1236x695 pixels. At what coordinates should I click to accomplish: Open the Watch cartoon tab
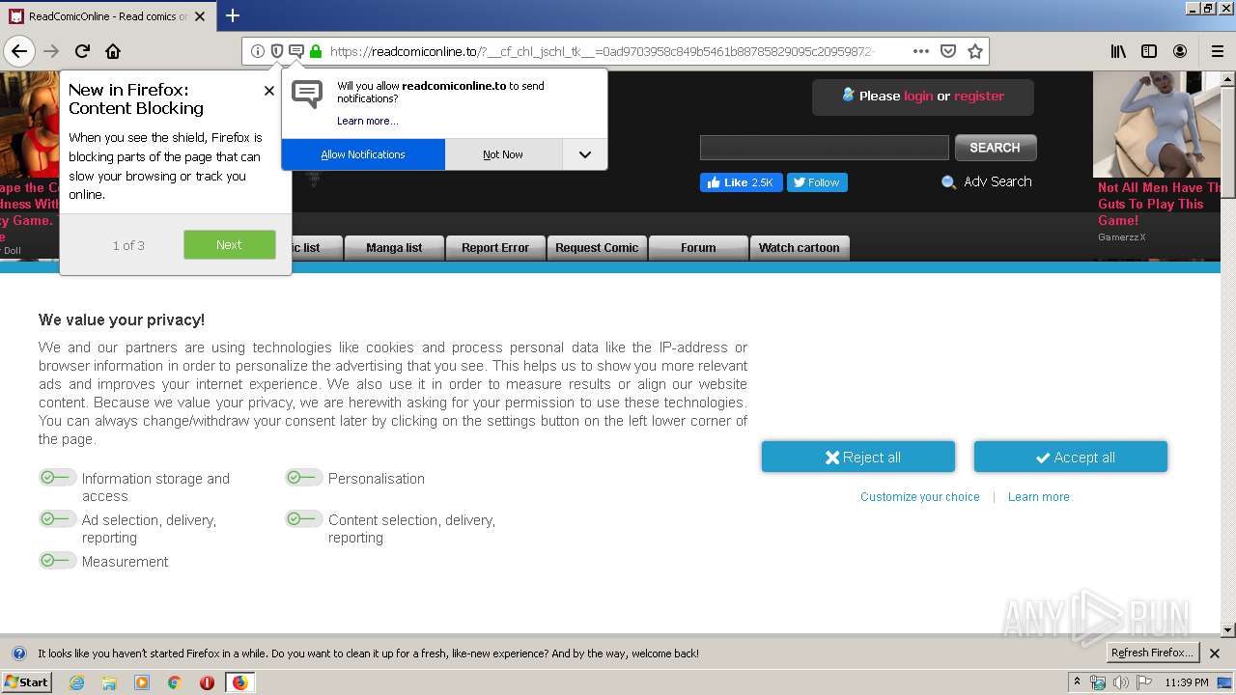(800, 248)
